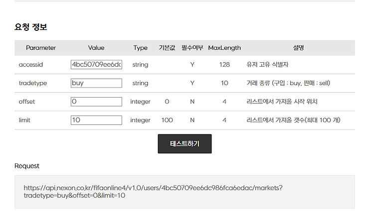Image resolution: width=374 pixels, height=221 pixels.
Task: Click the 요청 정보 heading
Action: tap(31, 27)
